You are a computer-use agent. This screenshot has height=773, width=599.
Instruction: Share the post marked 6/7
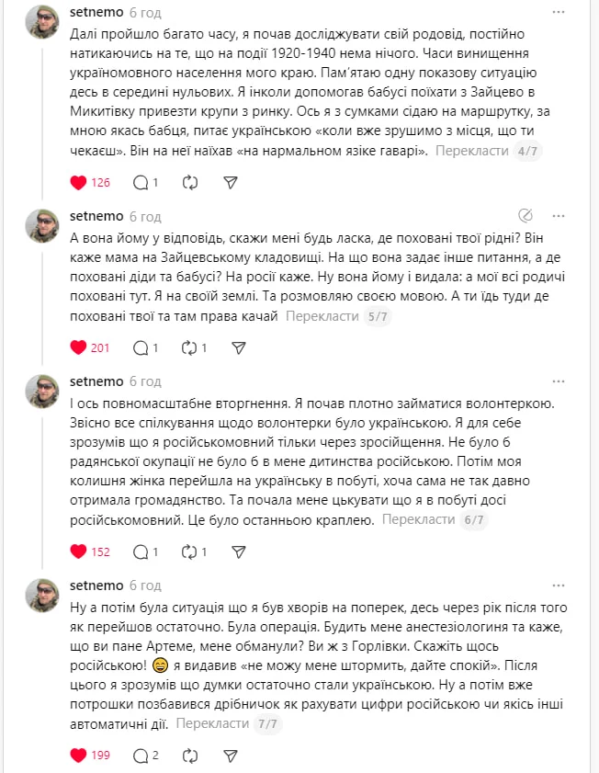point(239,552)
